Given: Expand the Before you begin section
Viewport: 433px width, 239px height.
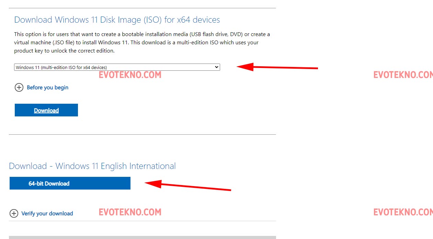Looking at the screenshot, I should [47, 88].
